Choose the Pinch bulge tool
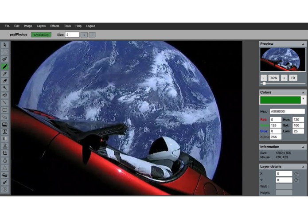The width and height of the screenshot is (308, 219). click(x=5, y=182)
